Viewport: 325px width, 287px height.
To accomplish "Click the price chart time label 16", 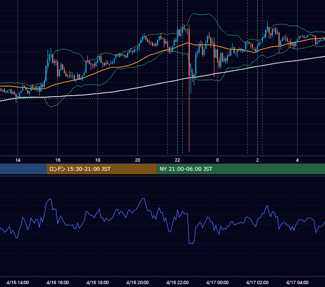I will (58, 160).
